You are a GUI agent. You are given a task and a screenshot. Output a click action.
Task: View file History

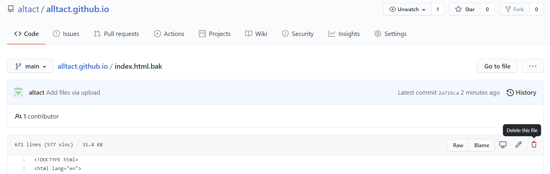click(521, 92)
